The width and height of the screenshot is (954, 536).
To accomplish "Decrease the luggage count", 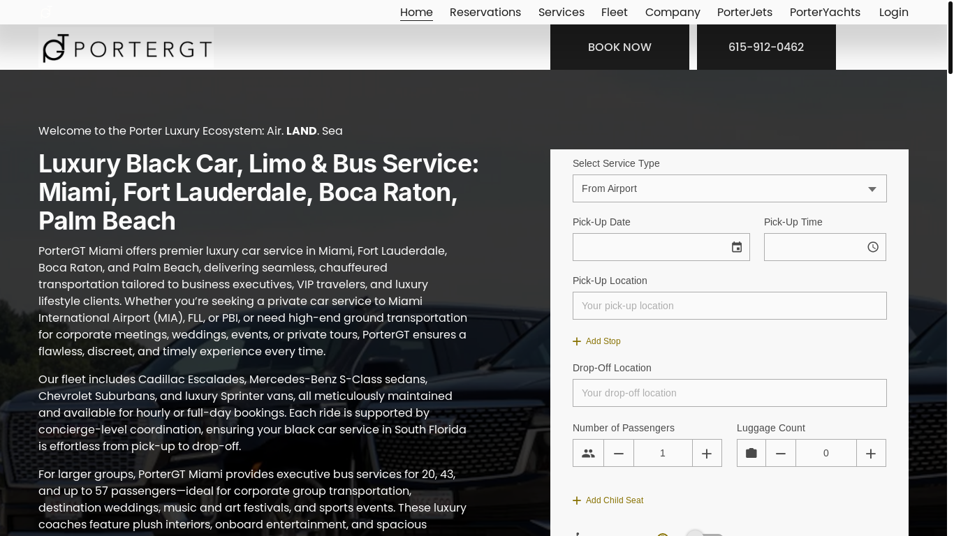I will pos(781,453).
